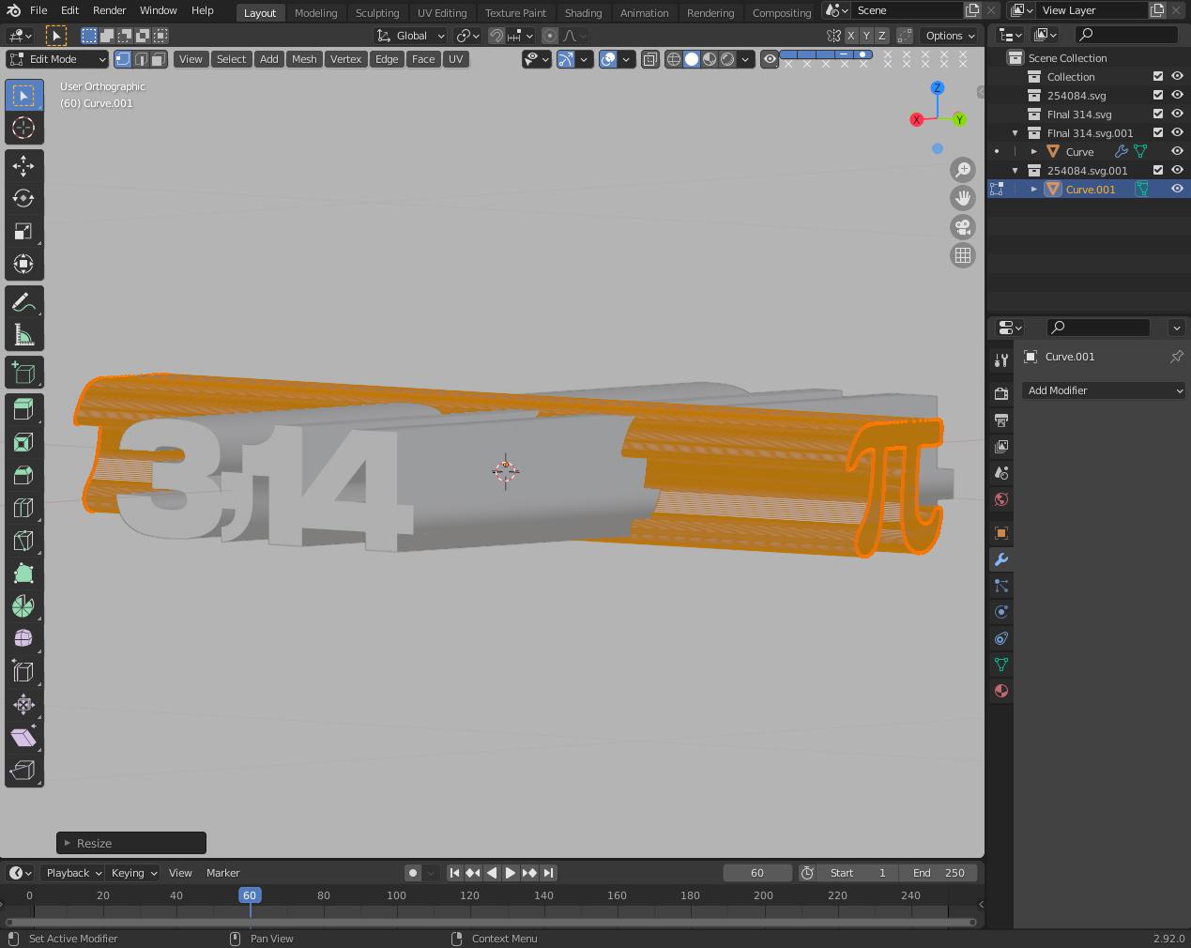Collapse the FInal 314.svg.001 collection
Viewport: 1191px width, 948px height.
click(x=1015, y=132)
